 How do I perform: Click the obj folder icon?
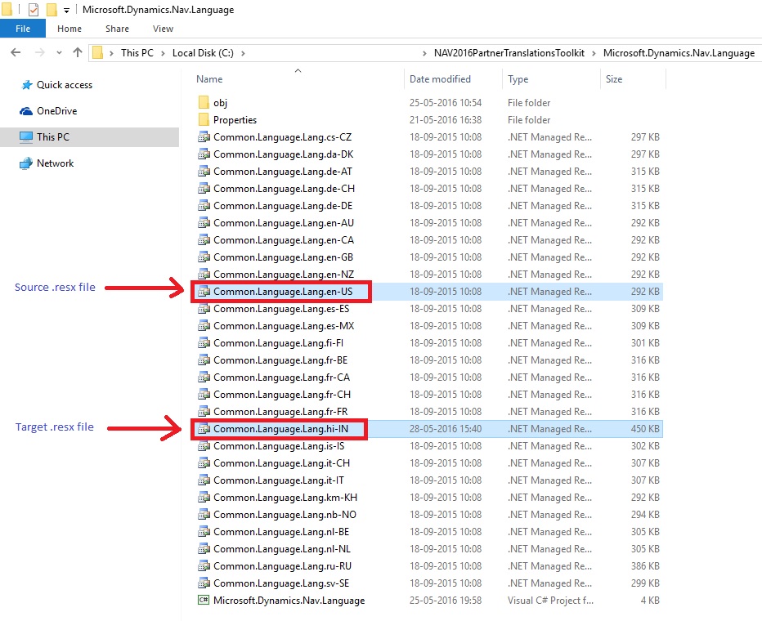(204, 103)
